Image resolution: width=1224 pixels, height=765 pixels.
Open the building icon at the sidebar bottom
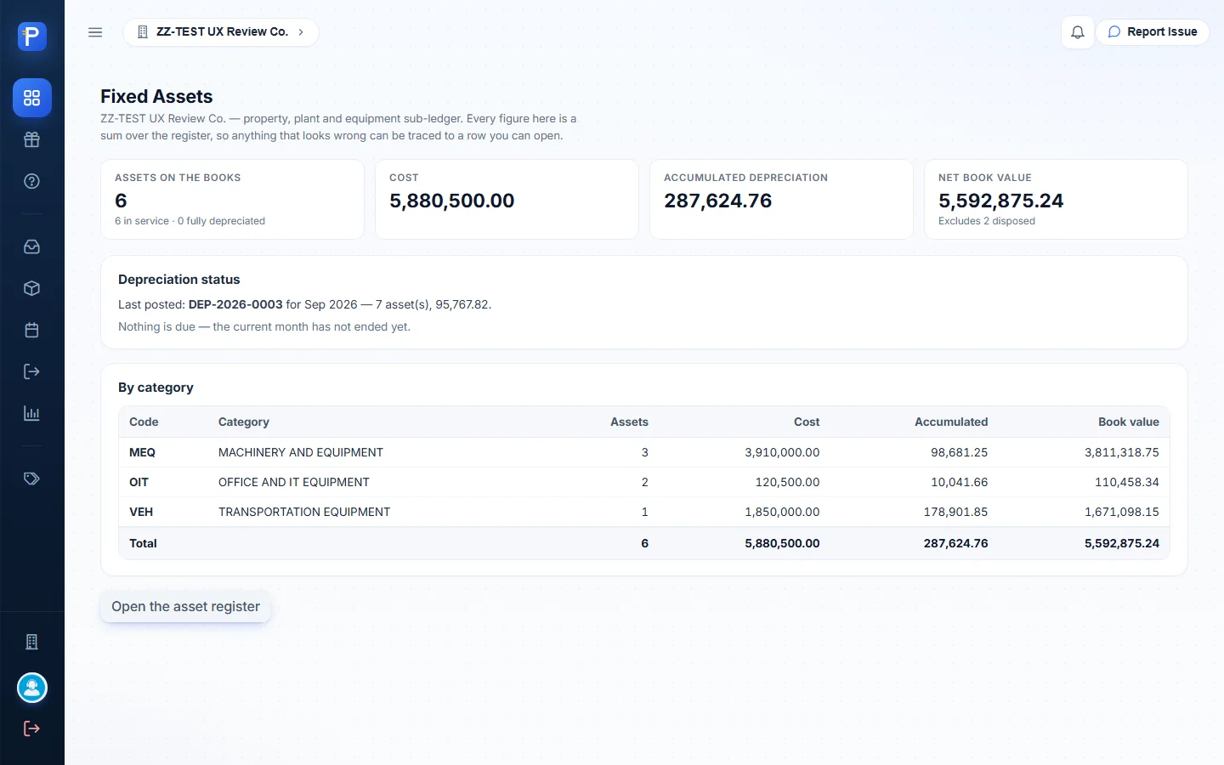point(32,642)
